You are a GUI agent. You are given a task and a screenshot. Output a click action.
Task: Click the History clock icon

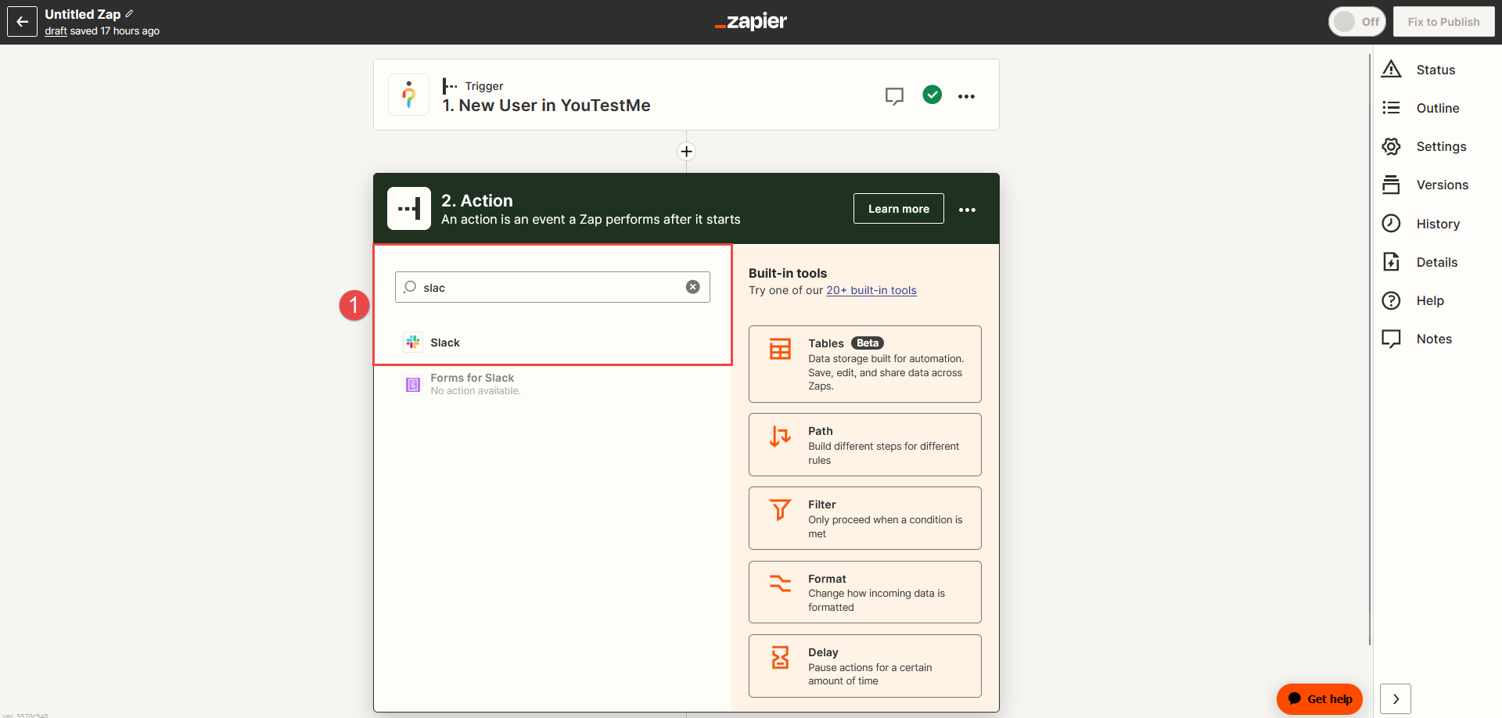[x=1391, y=223]
